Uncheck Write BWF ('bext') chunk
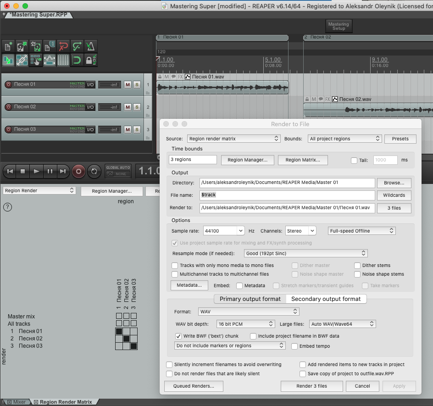The image size is (433, 406). 178,336
